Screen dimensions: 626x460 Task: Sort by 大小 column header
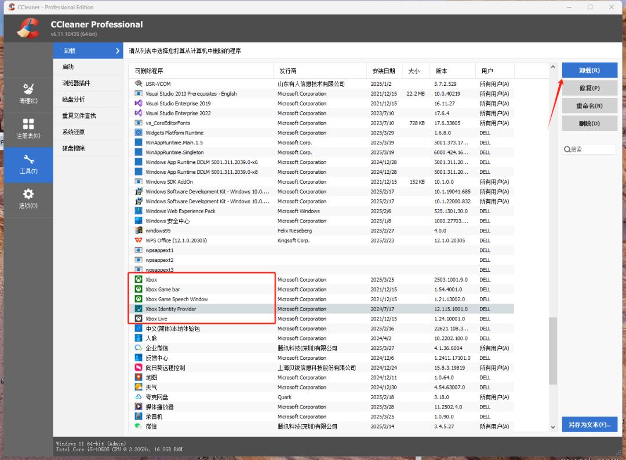click(416, 71)
